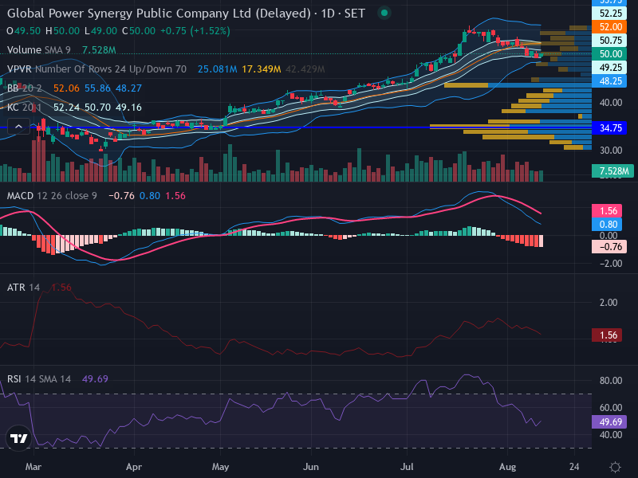The image size is (638, 478).
Task: Open chart settings gear icon
Action: pos(615,467)
